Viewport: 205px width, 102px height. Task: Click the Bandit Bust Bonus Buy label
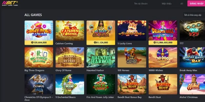(130, 97)
